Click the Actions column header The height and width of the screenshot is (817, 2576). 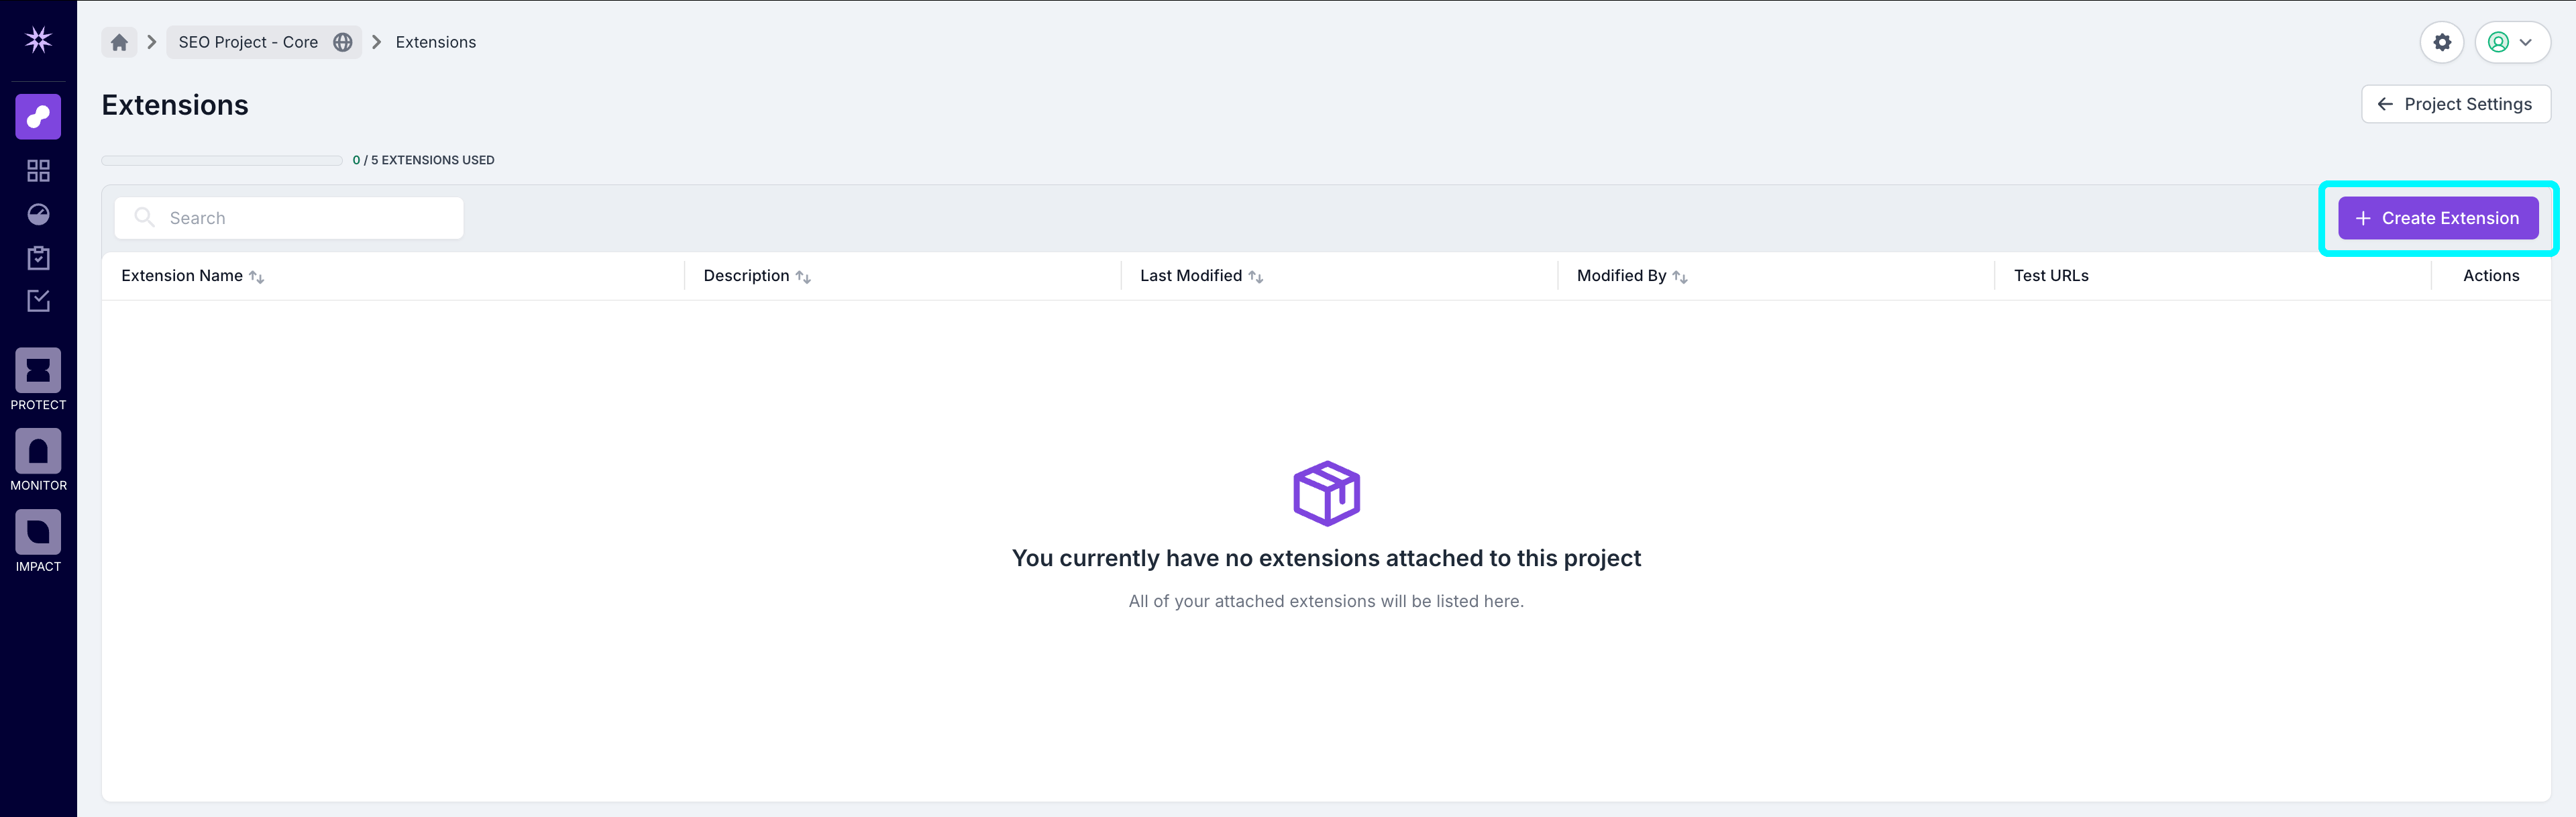2490,276
